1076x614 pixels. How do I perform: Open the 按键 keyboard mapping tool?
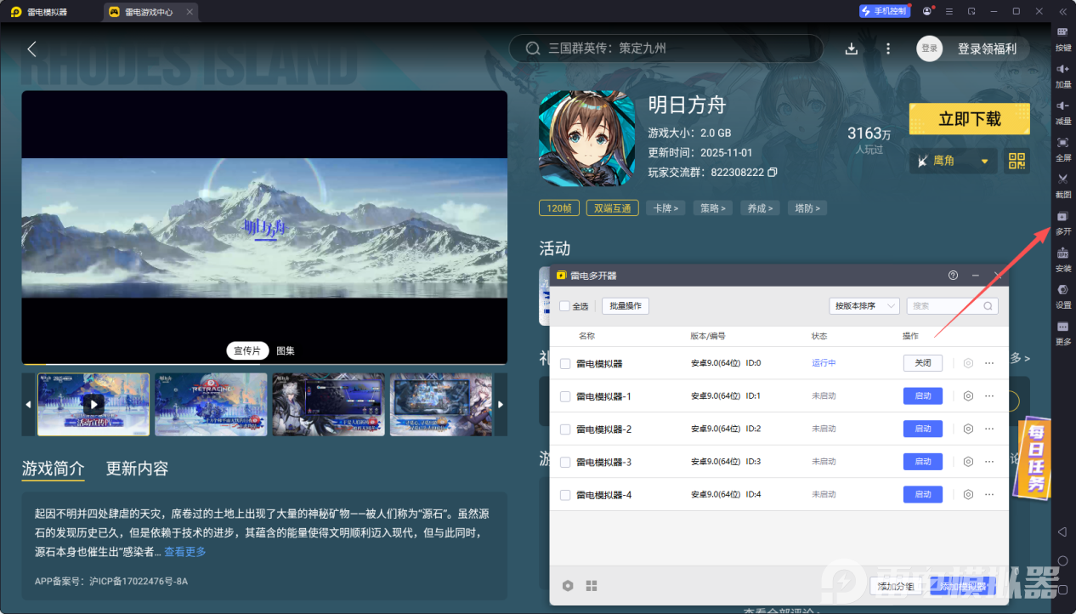[x=1063, y=40]
